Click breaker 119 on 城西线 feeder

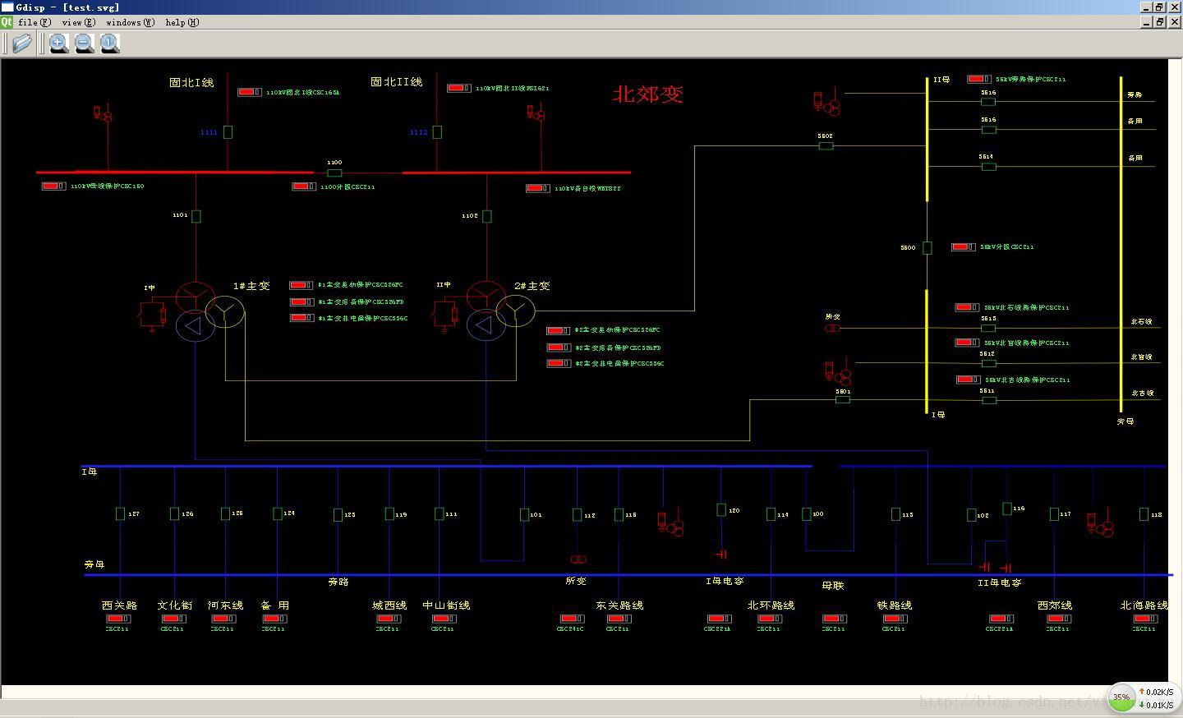[x=389, y=513]
